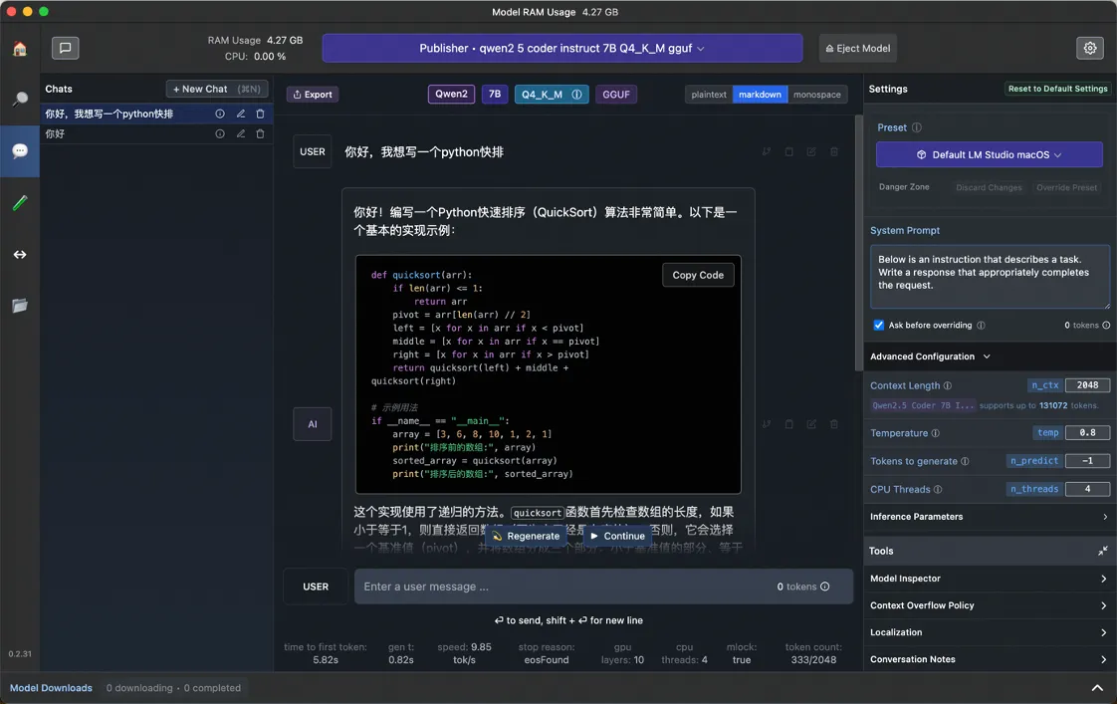Show info for the 你好 chat
This screenshot has height=705, width=1117.
pos(220,134)
